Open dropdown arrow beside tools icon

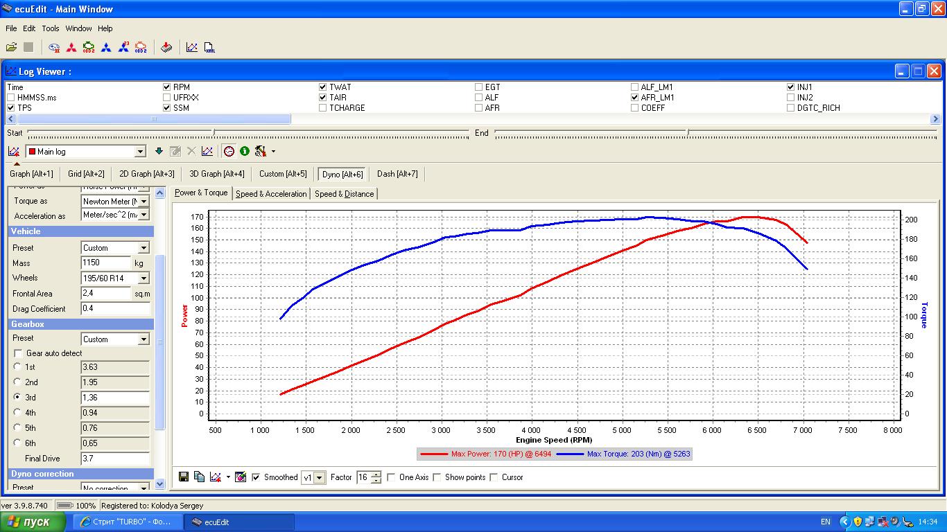(273, 151)
